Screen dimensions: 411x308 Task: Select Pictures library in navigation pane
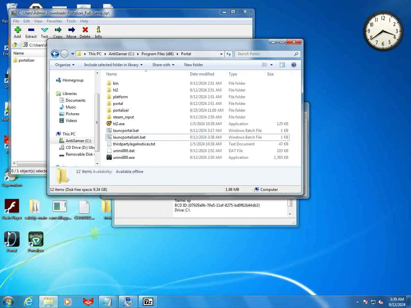tap(69, 114)
